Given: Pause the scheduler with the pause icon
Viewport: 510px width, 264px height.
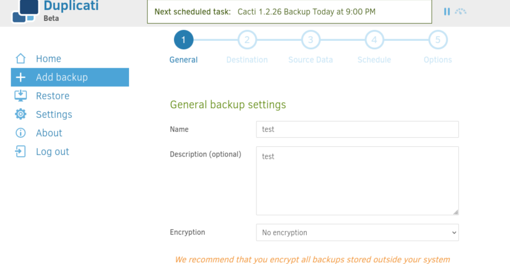Looking at the screenshot, I should [x=447, y=12].
